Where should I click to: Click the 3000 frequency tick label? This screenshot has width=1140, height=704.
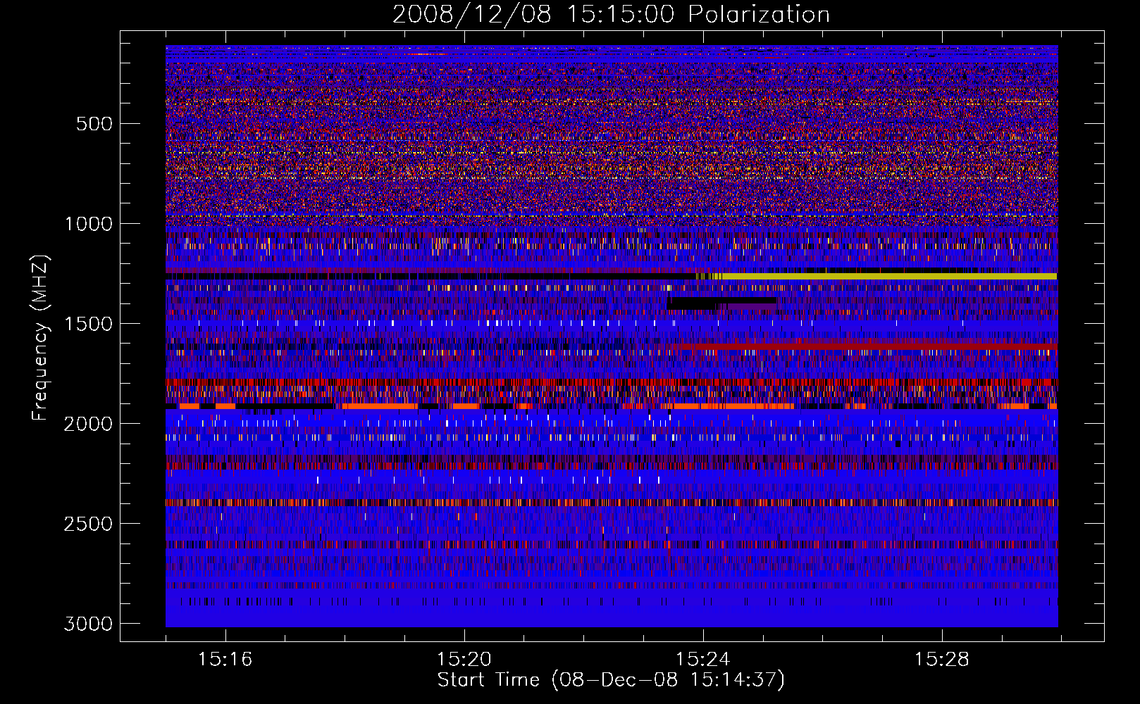[88, 624]
